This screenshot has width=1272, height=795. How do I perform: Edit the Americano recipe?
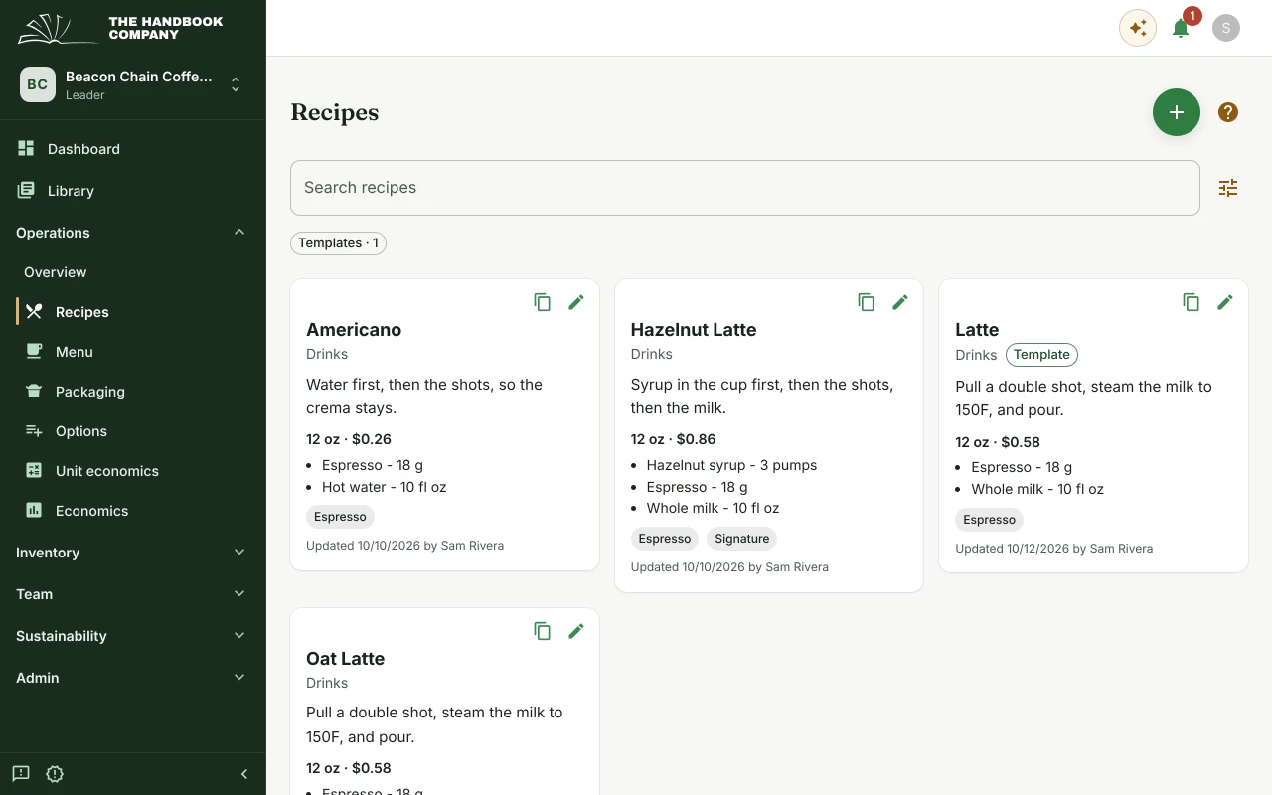pyautogui.click(x=576, y=302)
